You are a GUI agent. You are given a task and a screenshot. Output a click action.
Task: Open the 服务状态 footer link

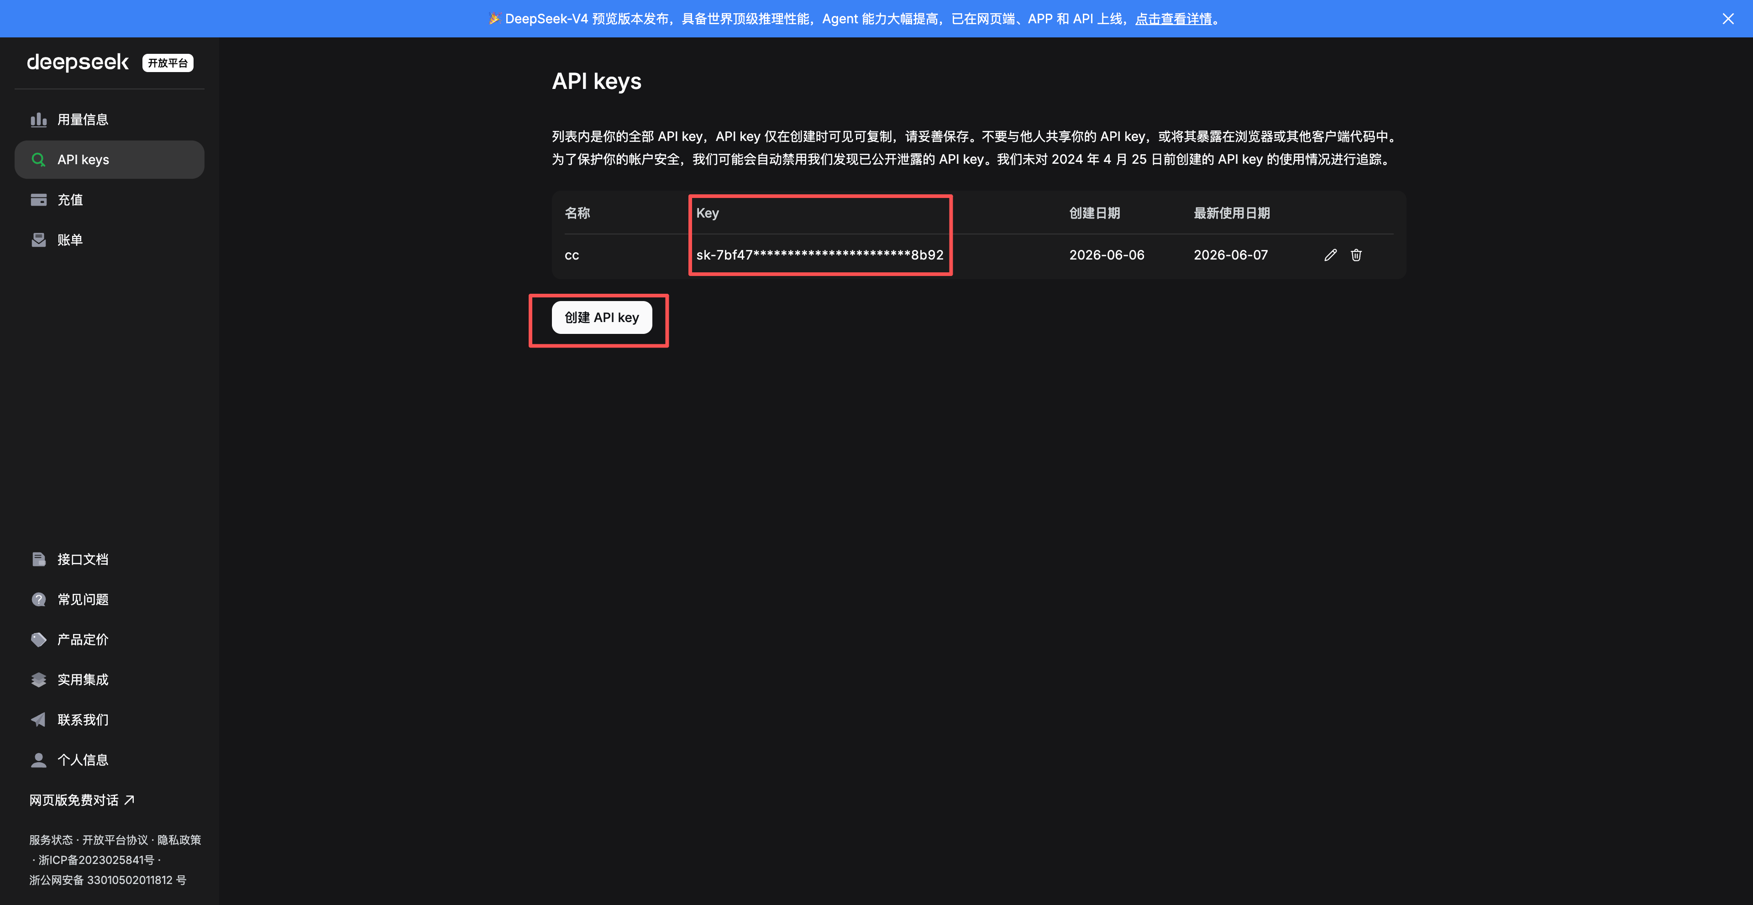[x=50, y=840]
